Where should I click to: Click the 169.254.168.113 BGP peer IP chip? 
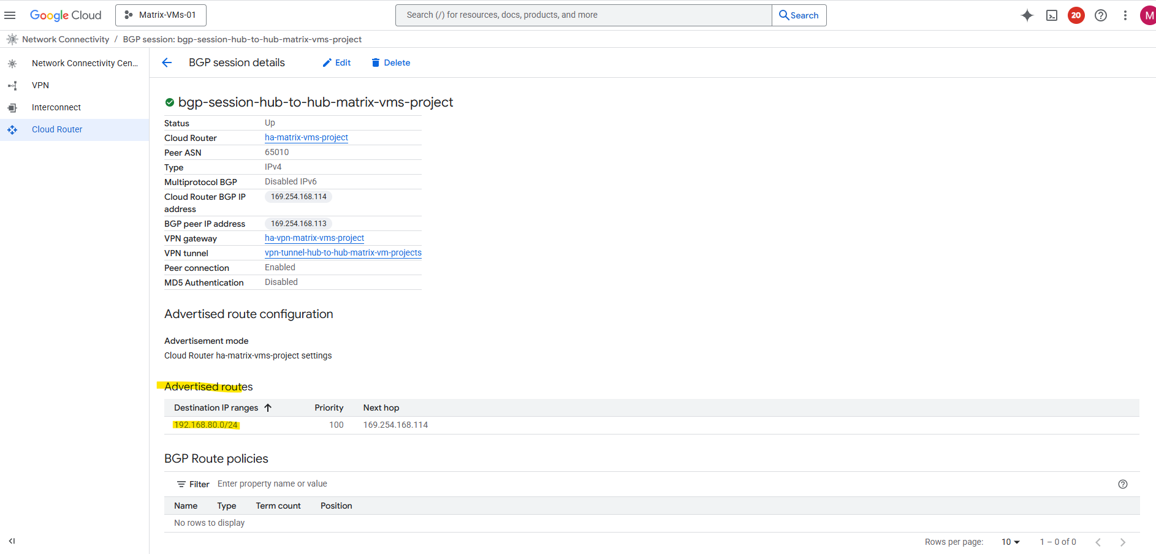pyautogui.click(x=299, y=224)
